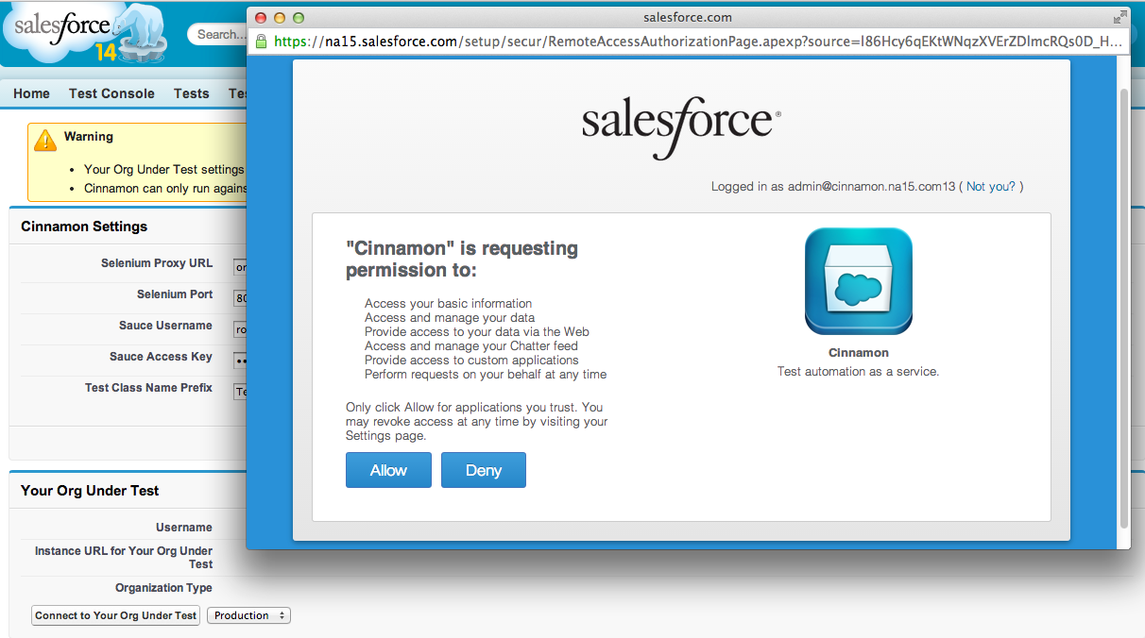Viewport: 1145px width, 638px height.
Task: Click the salesforce logo in the popup
Action: (681, 126)
